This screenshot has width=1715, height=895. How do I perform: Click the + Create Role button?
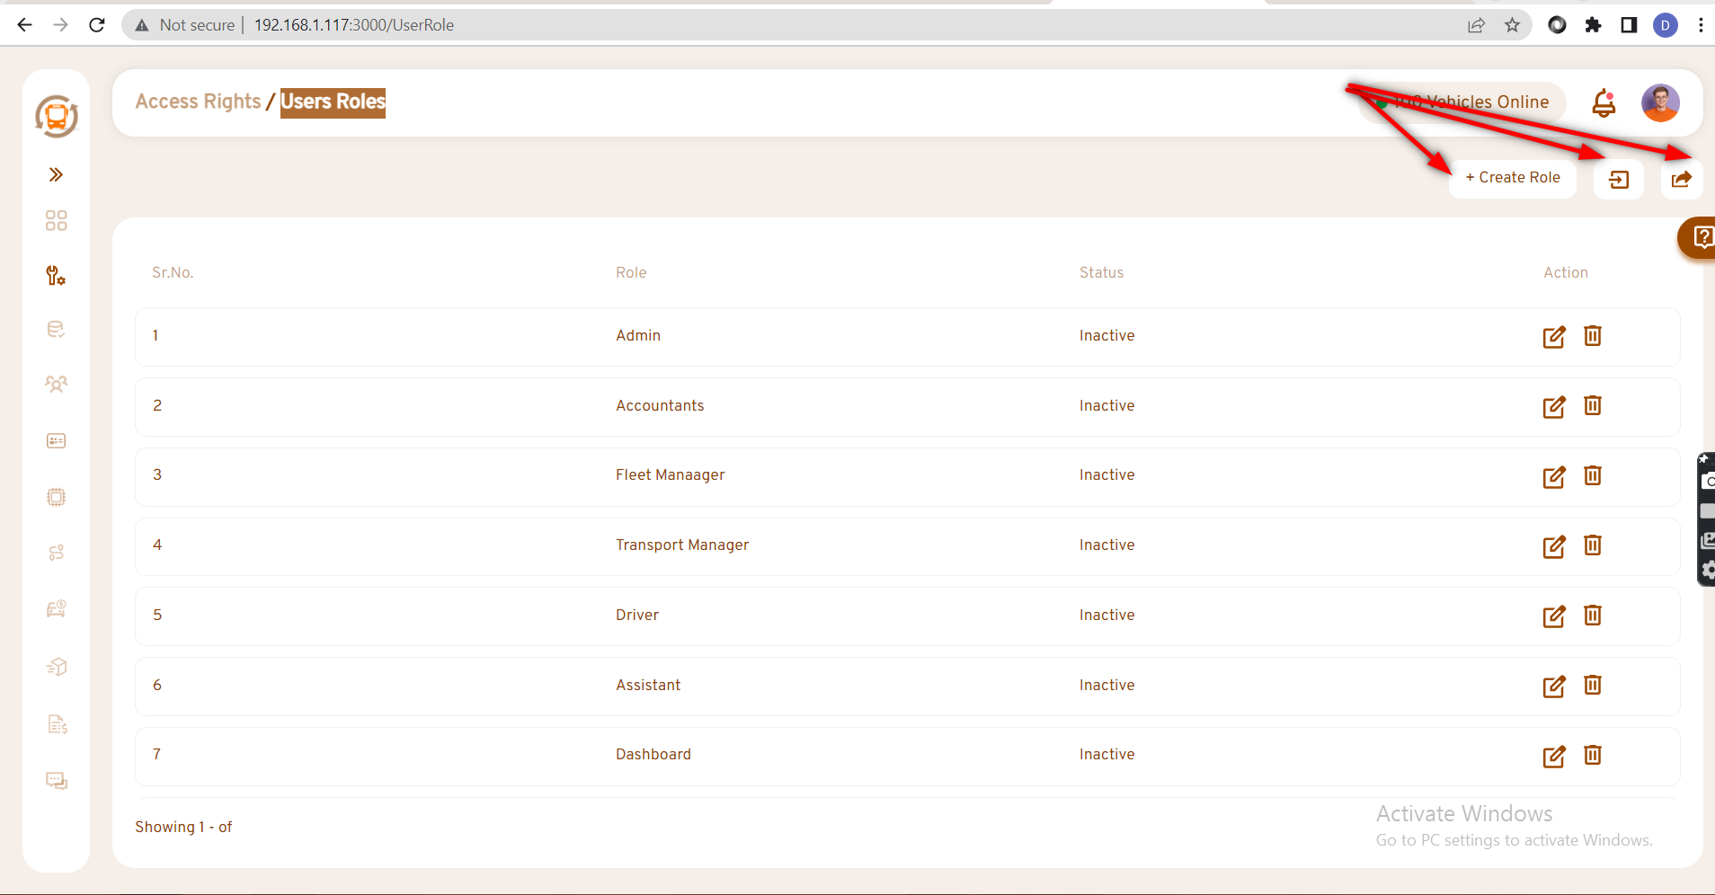pos(1512,178)
